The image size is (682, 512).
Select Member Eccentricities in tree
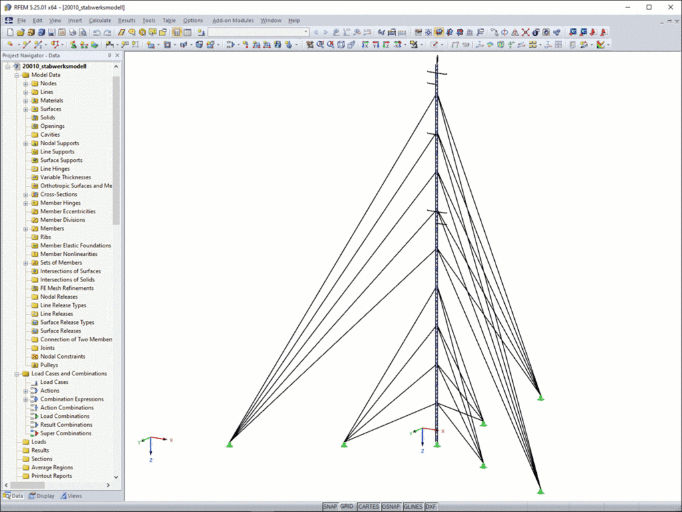tap(68, 211)
